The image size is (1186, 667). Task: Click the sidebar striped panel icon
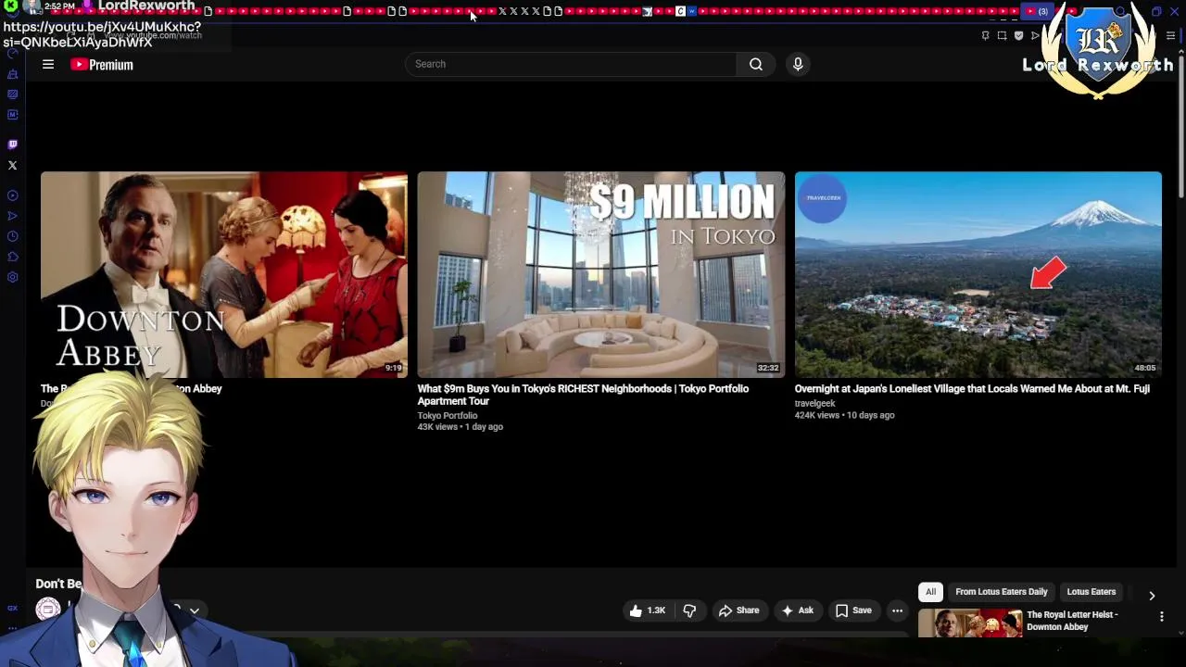(x=12, y=94)
